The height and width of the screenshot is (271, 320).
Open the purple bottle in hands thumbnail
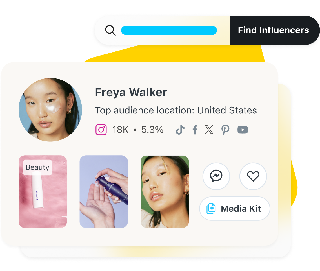point(104,191)
